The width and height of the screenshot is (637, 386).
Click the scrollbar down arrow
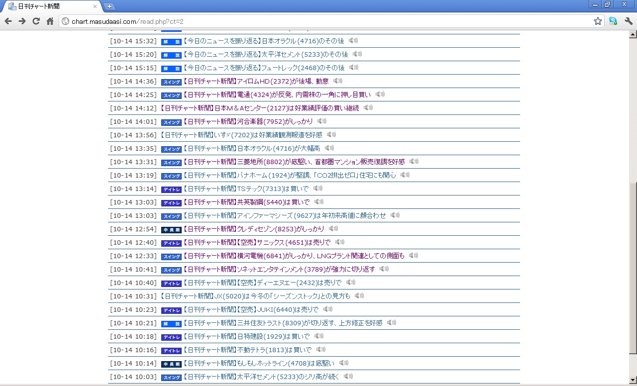pyautogui.click(x=633, y=382)
